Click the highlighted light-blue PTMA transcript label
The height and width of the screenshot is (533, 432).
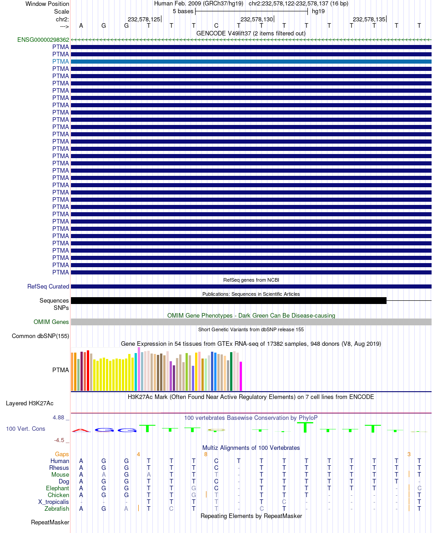(x=60, y=61)
